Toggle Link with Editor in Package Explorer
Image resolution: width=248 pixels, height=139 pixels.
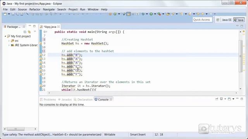tap(29, 32)
